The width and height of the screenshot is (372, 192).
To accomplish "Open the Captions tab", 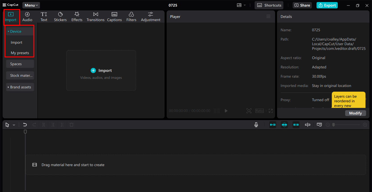I will [x=115, y=17].
